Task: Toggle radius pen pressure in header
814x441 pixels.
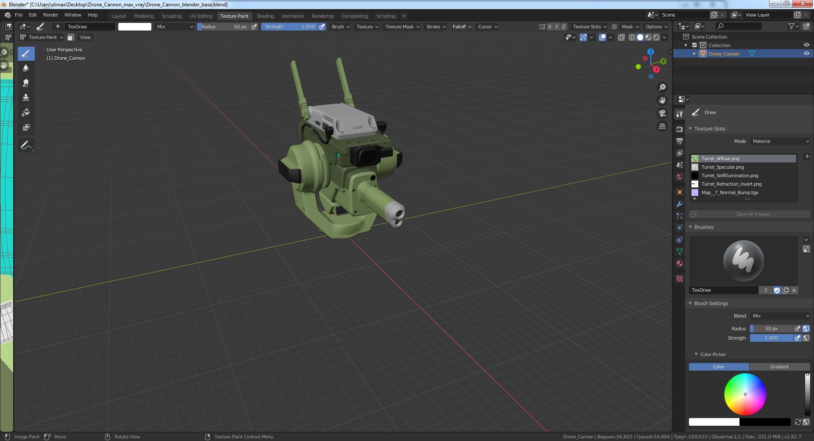Action: click(x=254, y=27)
